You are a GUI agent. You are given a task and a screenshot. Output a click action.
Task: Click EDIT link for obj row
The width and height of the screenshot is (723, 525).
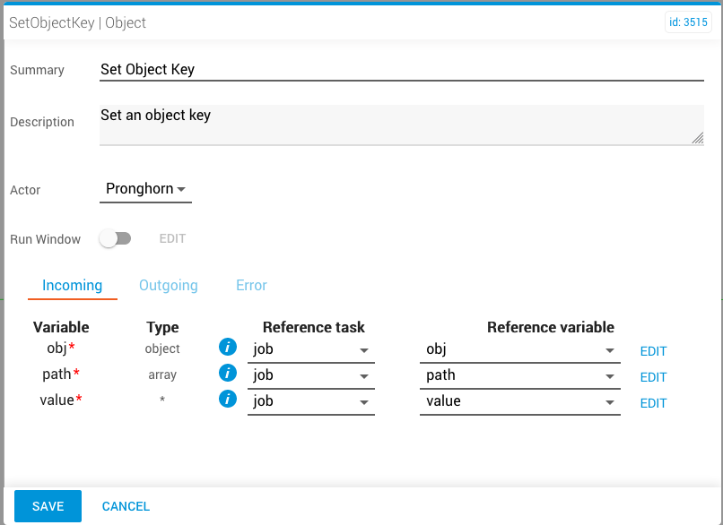tap(653, 351)
